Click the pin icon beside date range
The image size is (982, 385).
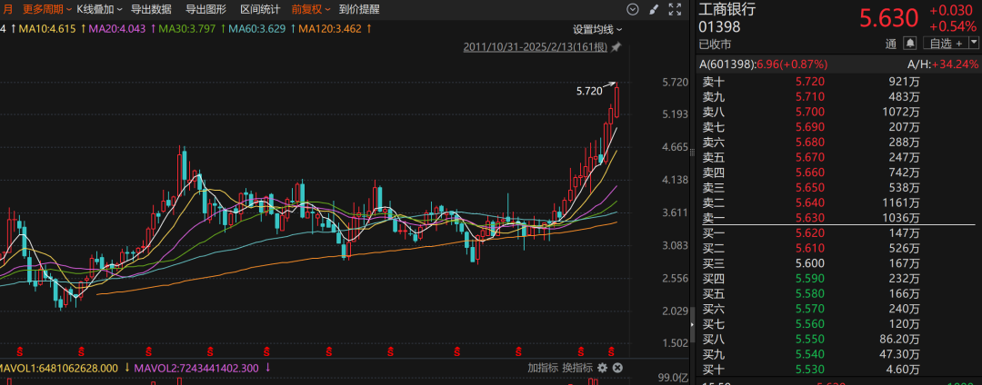pos(616,46)
